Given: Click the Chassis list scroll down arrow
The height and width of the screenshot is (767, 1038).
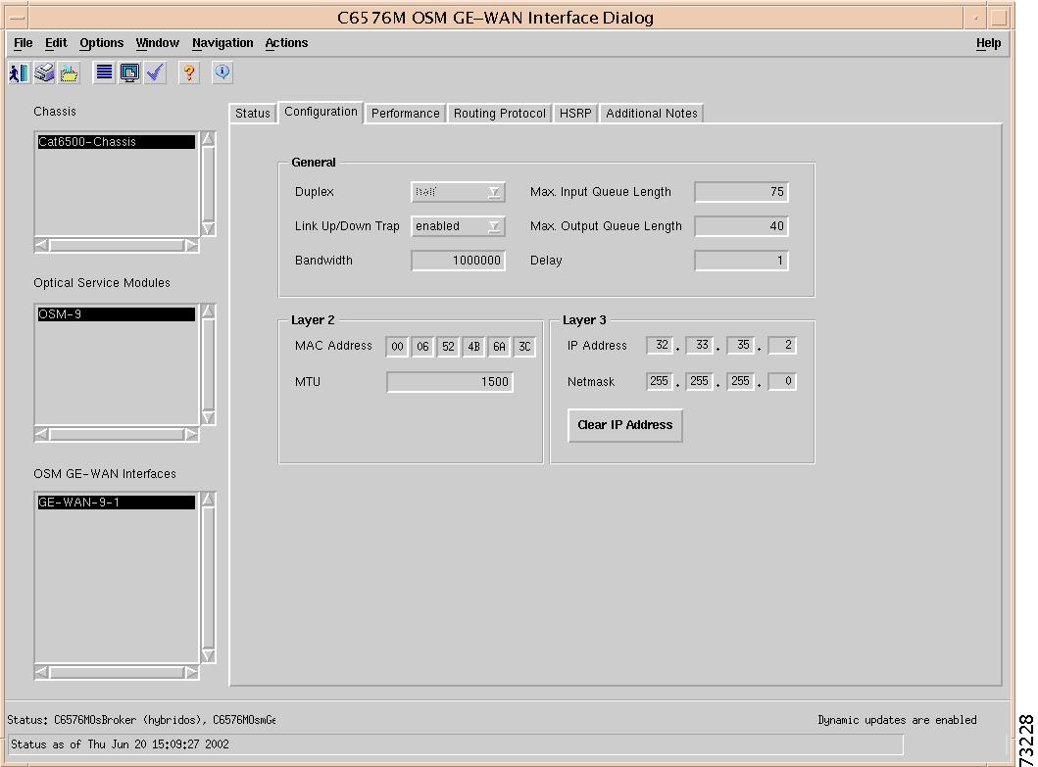Looking at the screenshot, I should coord(208,228).
